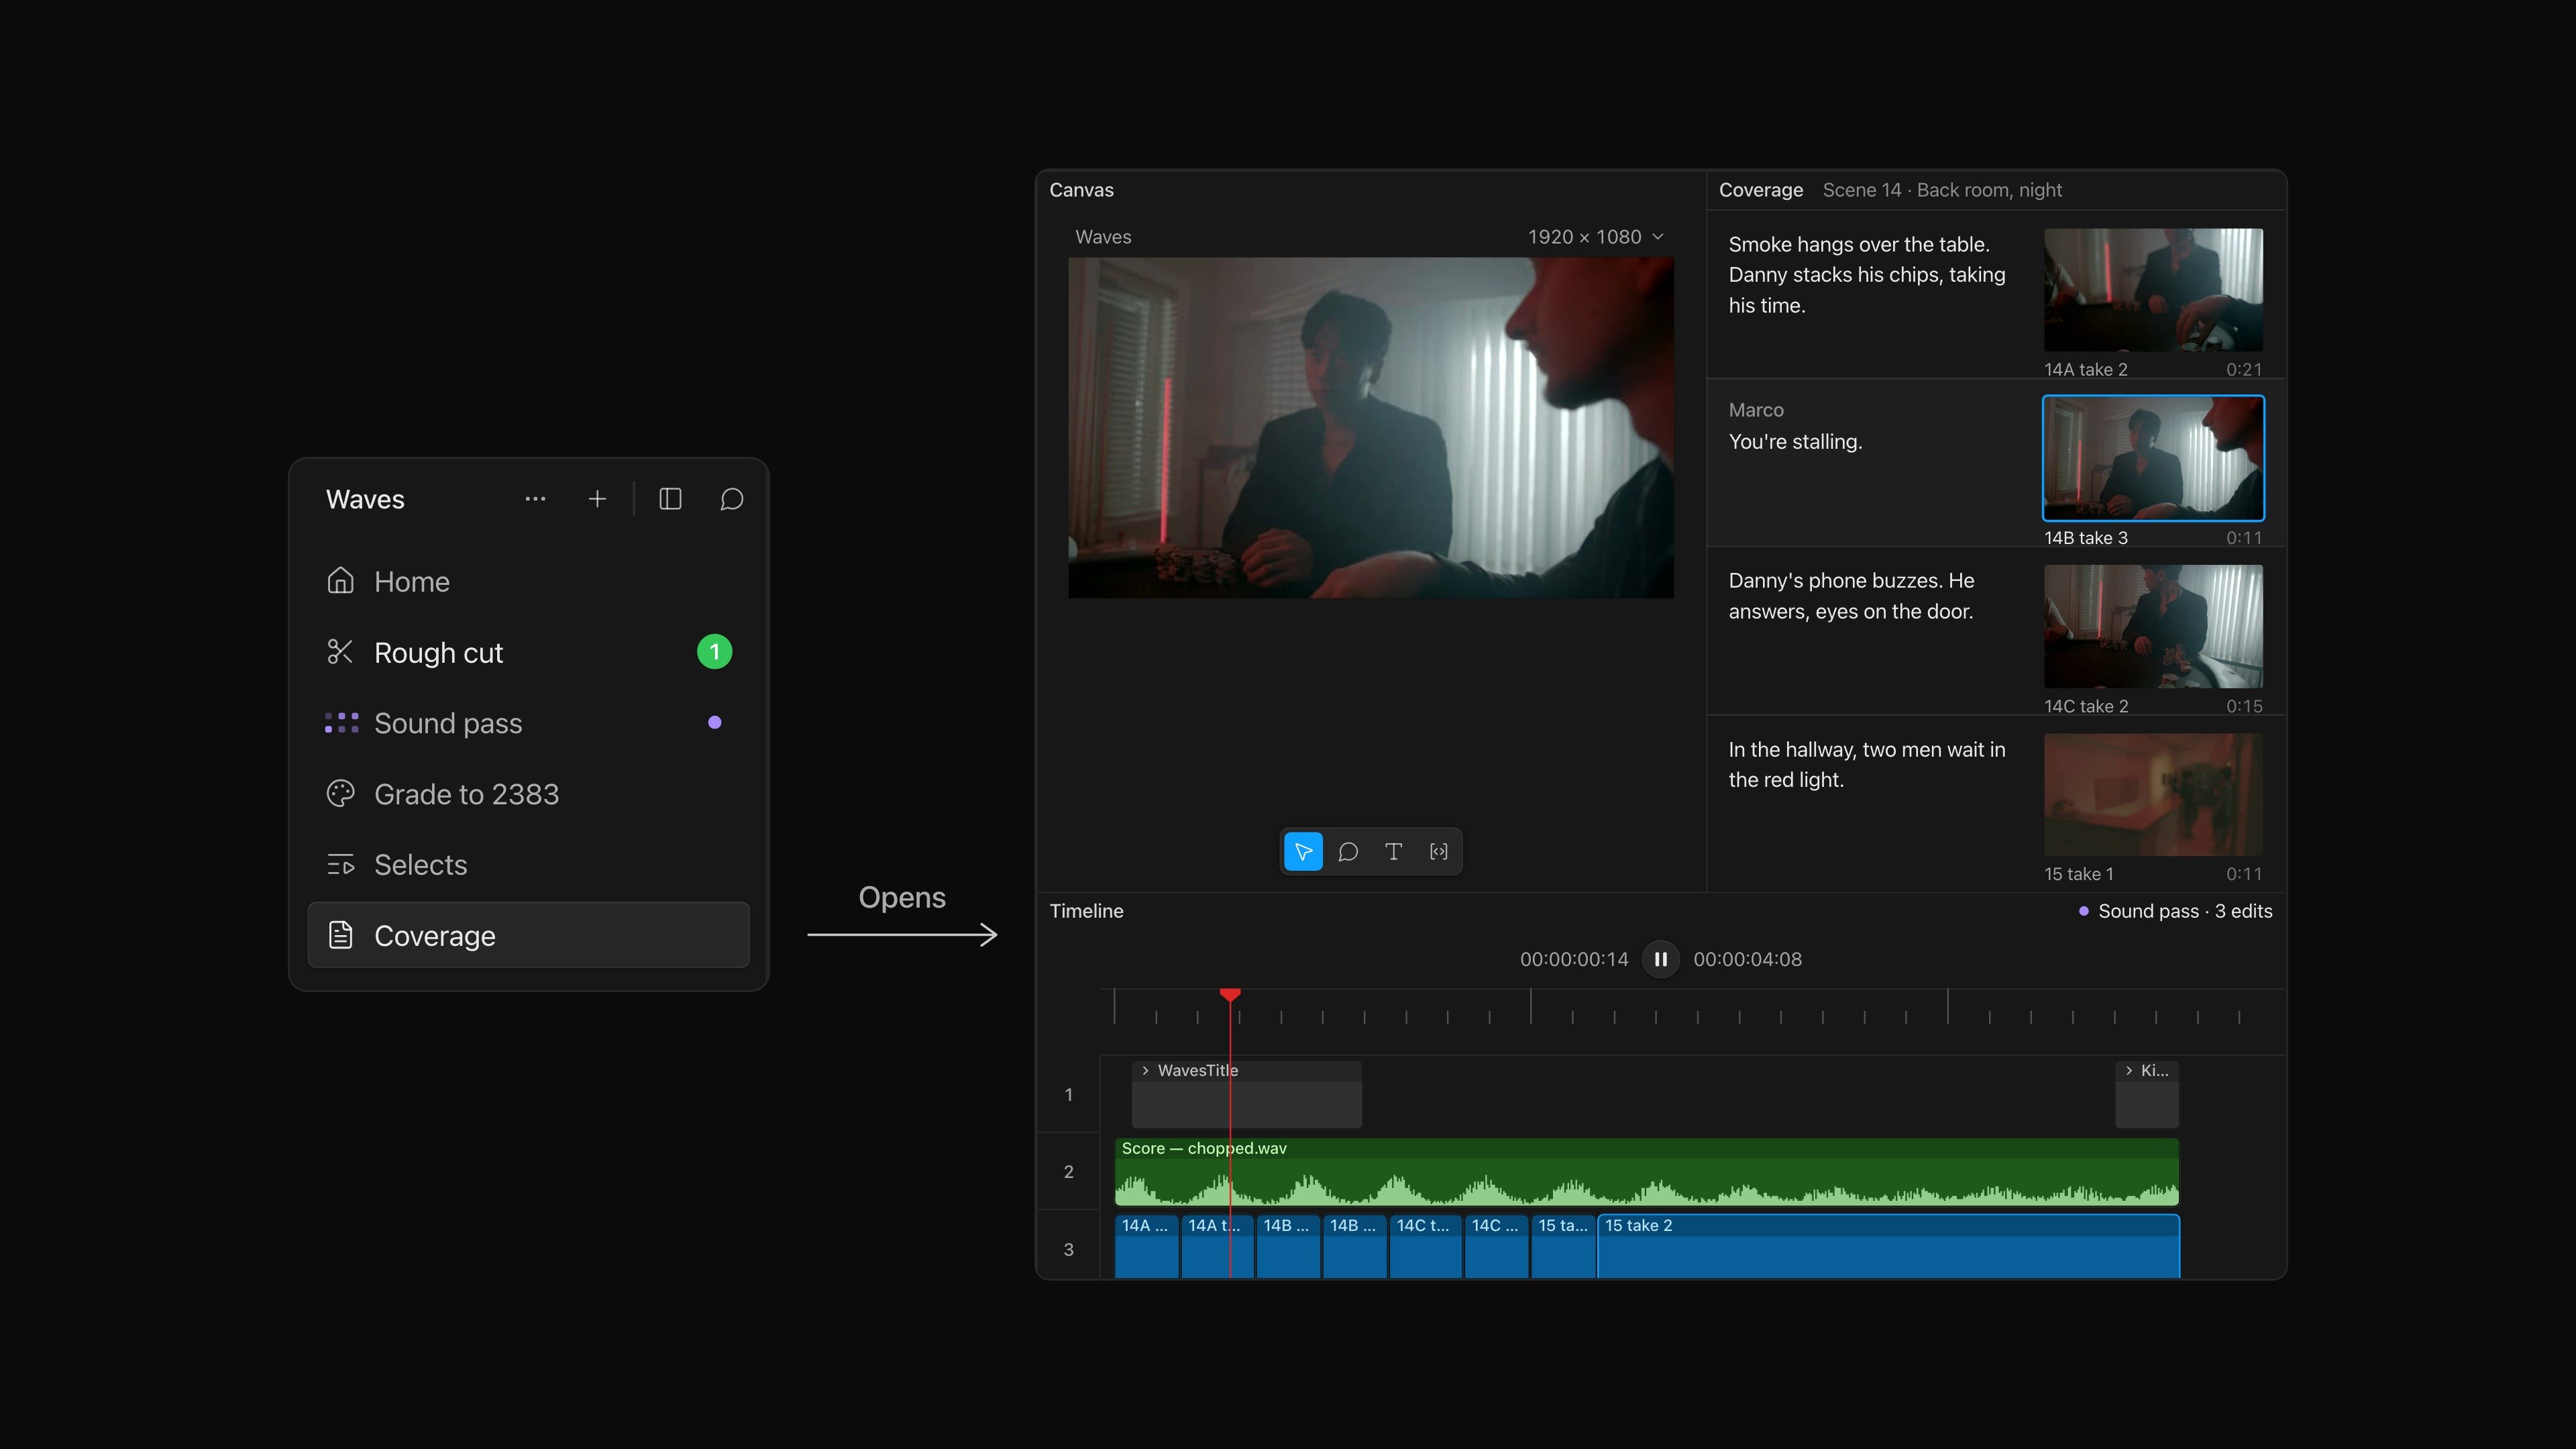Screen dimensions: 2576x1449
Task: Open the 14A take 2 thumbnail
Action: tap(2153, 290)
